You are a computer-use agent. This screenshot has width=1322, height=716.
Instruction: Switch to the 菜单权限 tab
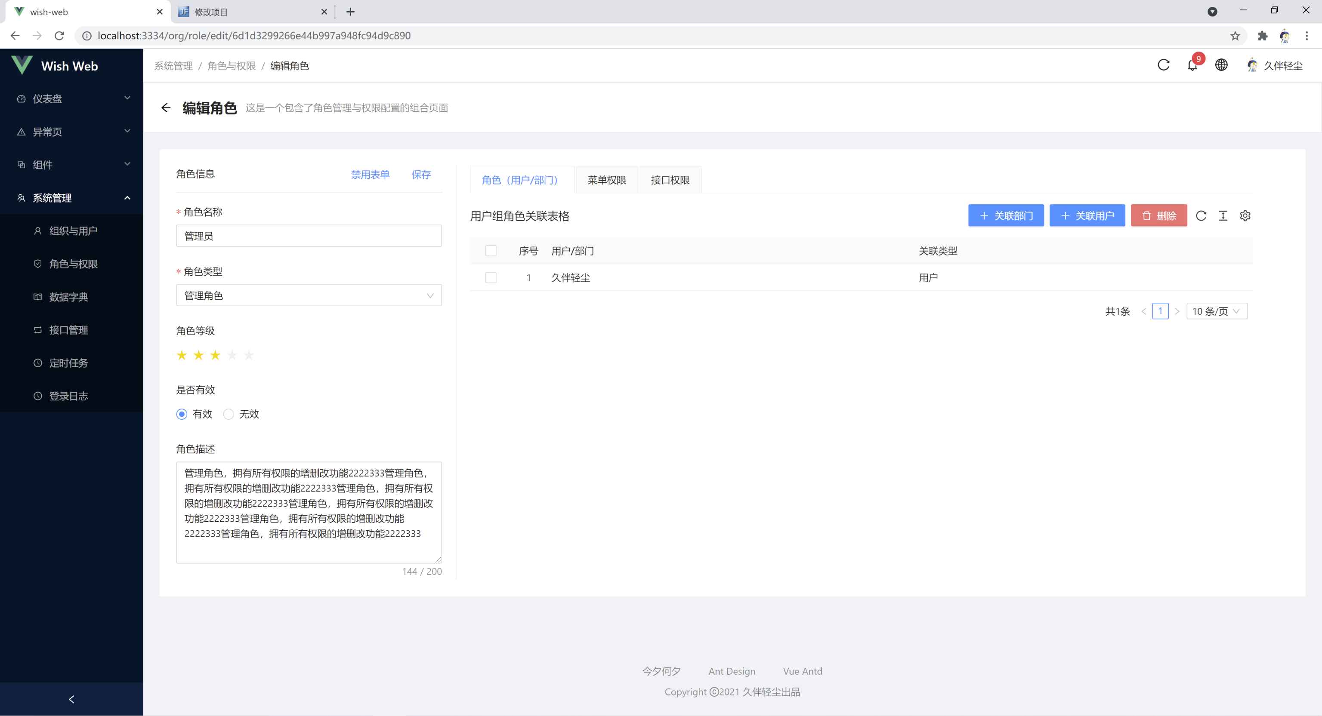[x=607, y=180]
